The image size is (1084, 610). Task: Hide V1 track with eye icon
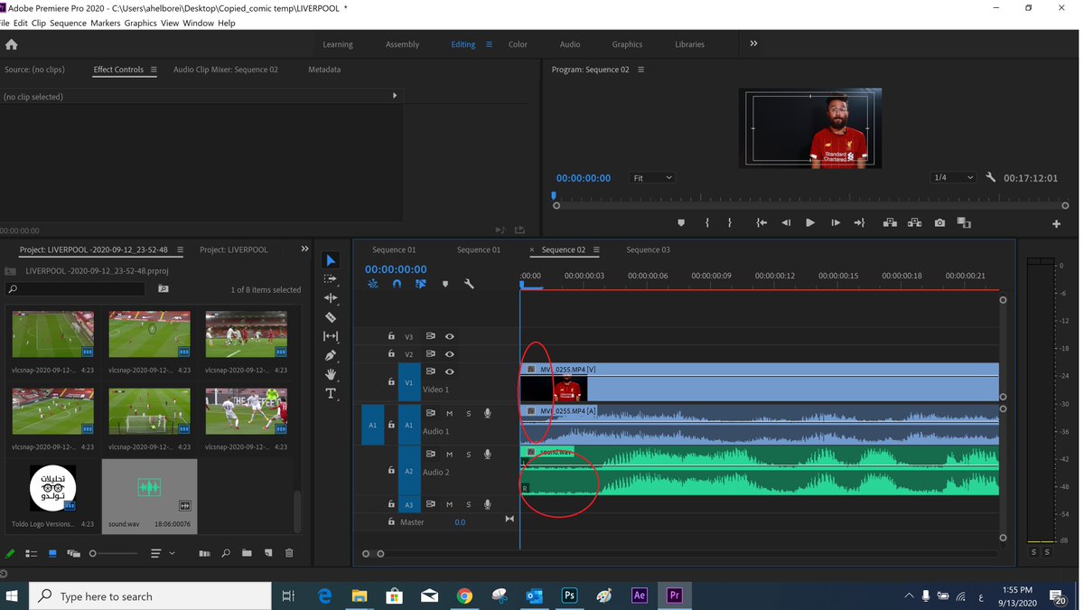[x=449, y=371]
